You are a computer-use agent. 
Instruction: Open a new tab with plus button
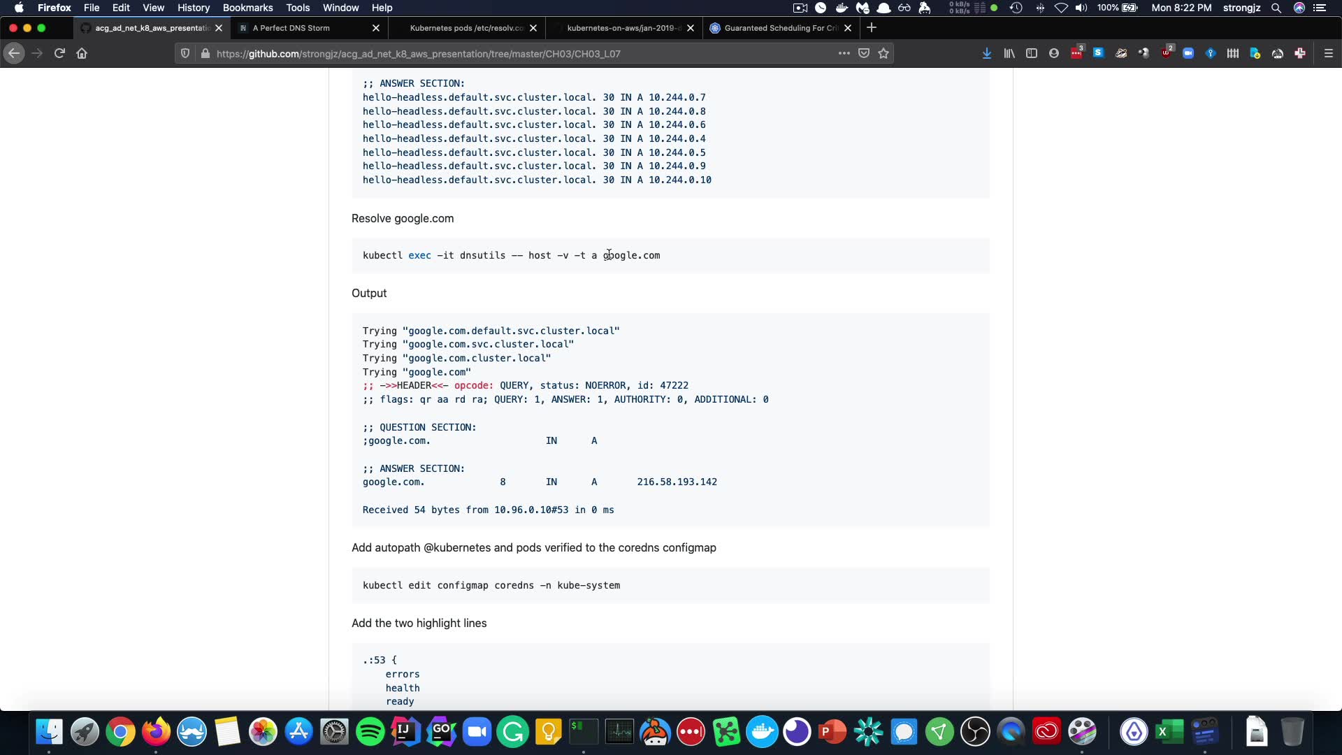click(x=871, y=28)
